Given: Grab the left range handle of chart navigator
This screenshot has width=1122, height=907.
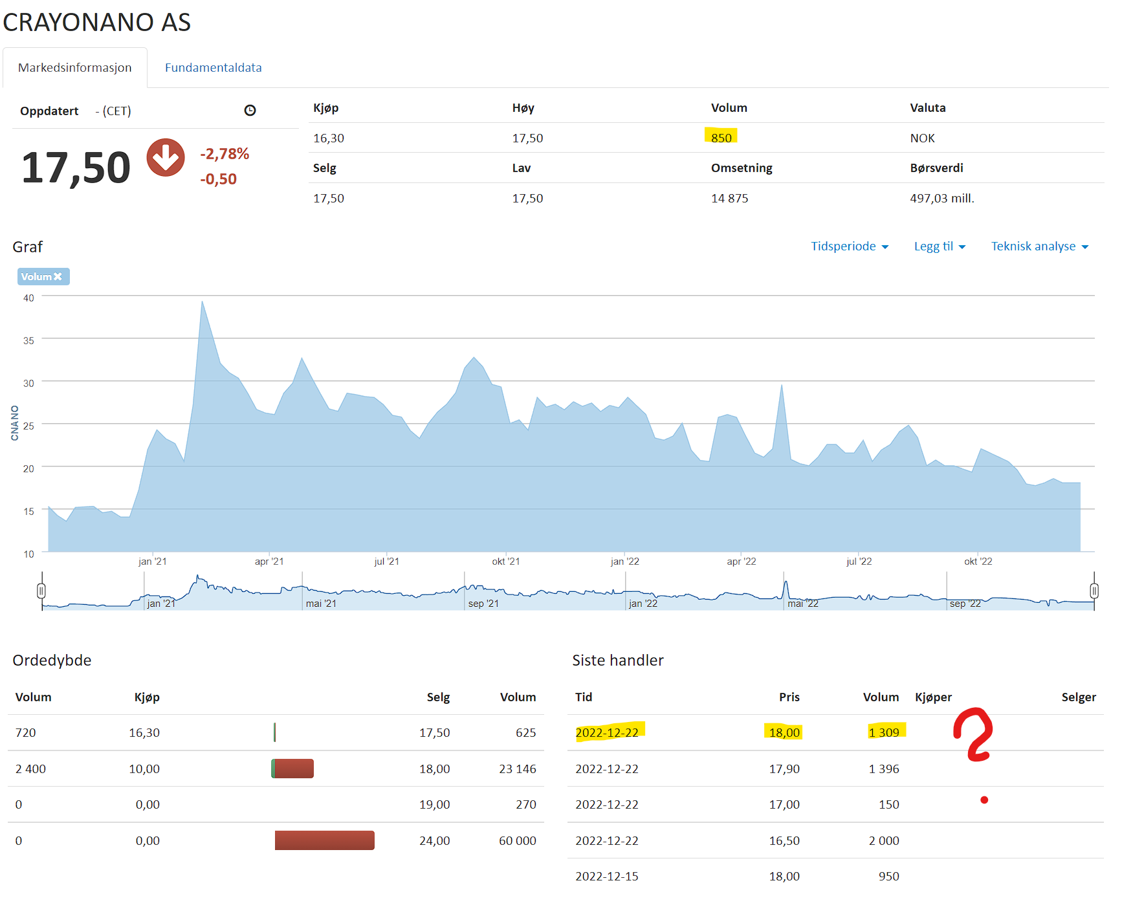Looking at the screenshot, I should (x=41, y=591).
